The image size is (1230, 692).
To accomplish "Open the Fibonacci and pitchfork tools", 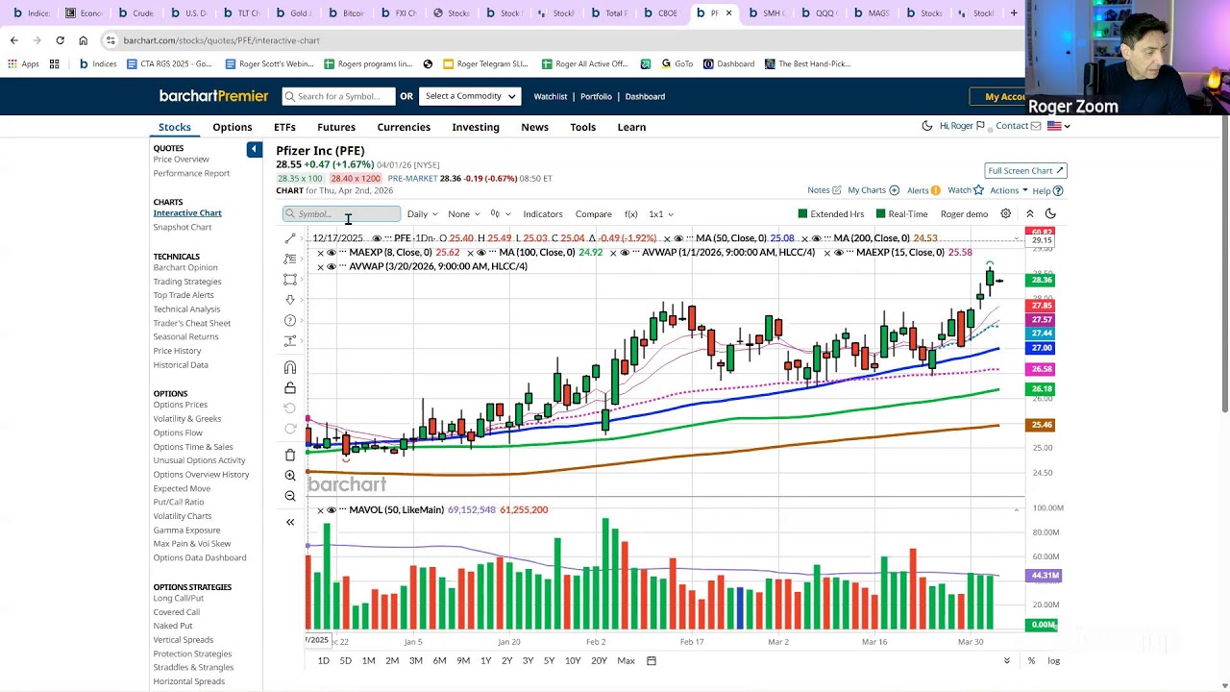I will [x=290, y=259].
